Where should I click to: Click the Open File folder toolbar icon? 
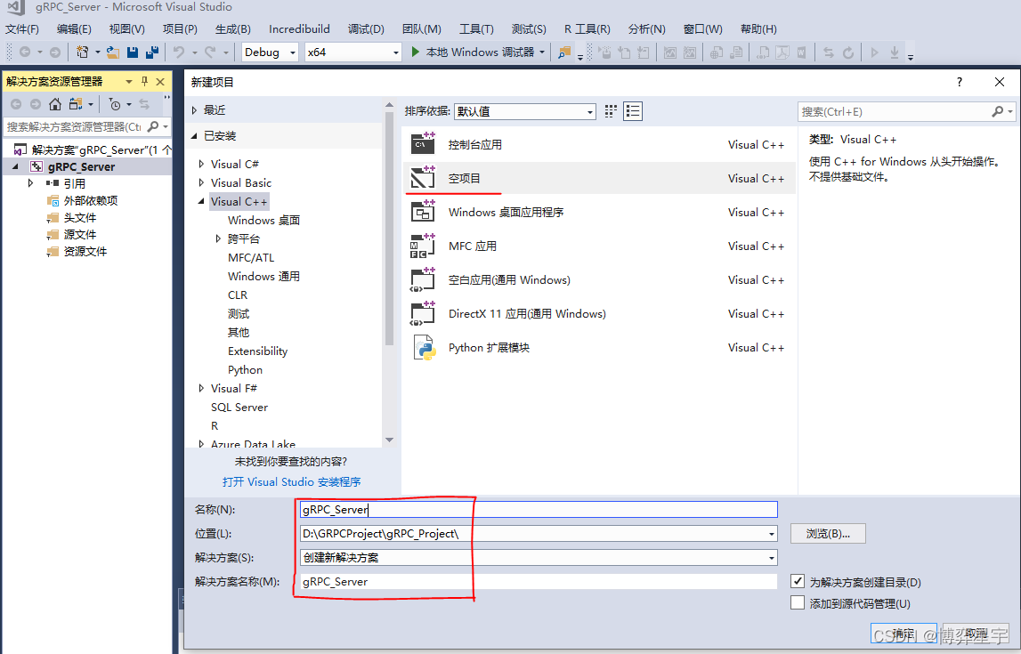[113, 52]
